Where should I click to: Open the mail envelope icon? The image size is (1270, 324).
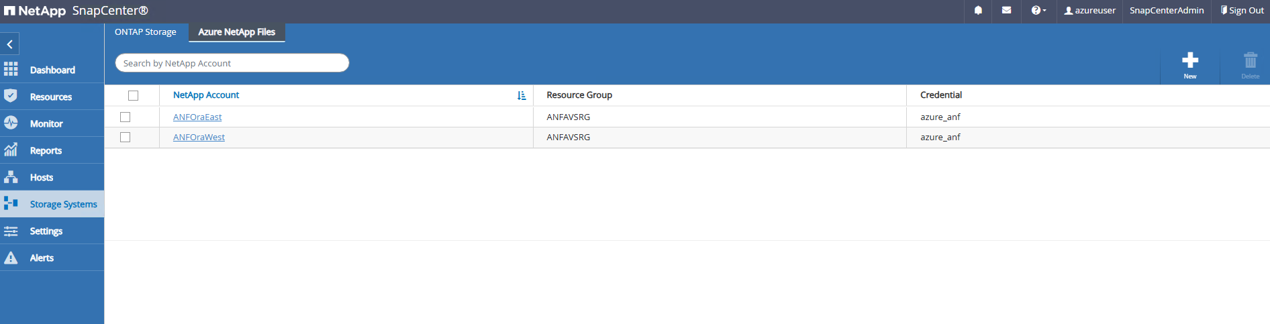[x=1006, y=10]
